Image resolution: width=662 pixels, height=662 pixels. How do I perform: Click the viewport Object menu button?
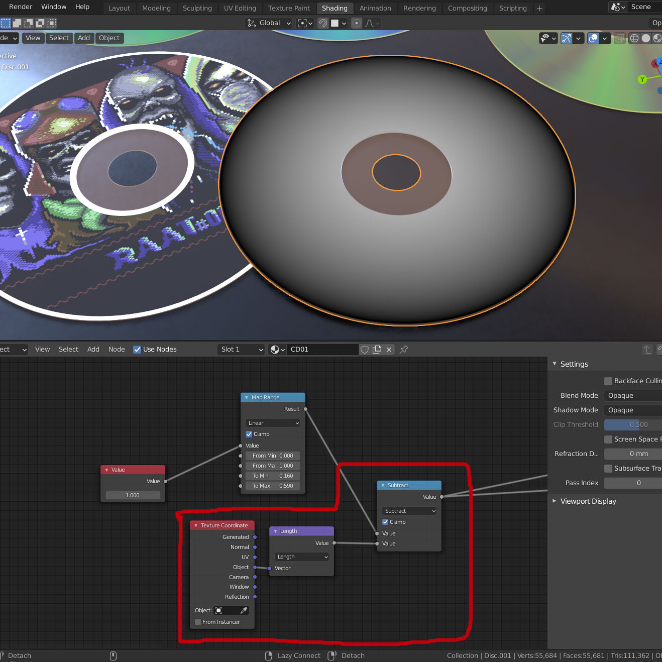point(109,38)
